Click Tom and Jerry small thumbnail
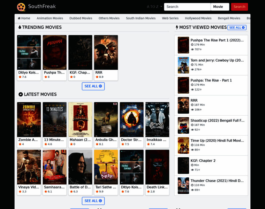The height and width of the screenshot is (209, 265). click(x=183, y=65)
